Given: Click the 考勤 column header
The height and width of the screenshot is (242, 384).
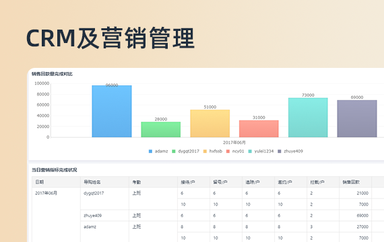Looking at the screenshot, I should coord(153,182).
